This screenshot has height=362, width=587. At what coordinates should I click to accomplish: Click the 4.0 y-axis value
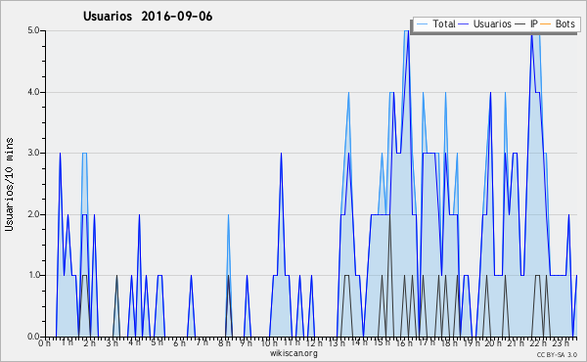pyautogui.click(x=33, y=92)
